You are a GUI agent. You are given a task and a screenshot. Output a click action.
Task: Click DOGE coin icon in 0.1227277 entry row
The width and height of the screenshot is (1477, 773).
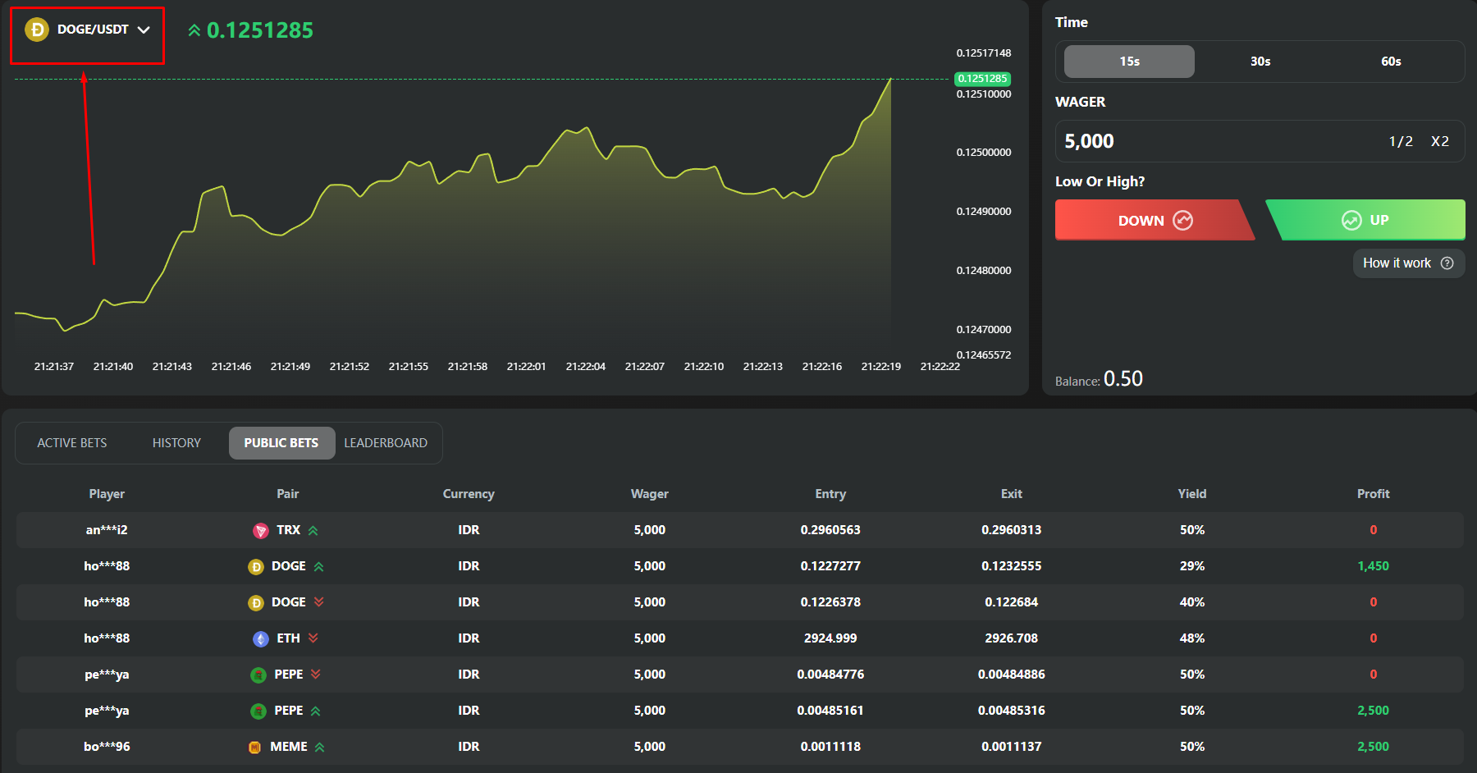[256, 567]
